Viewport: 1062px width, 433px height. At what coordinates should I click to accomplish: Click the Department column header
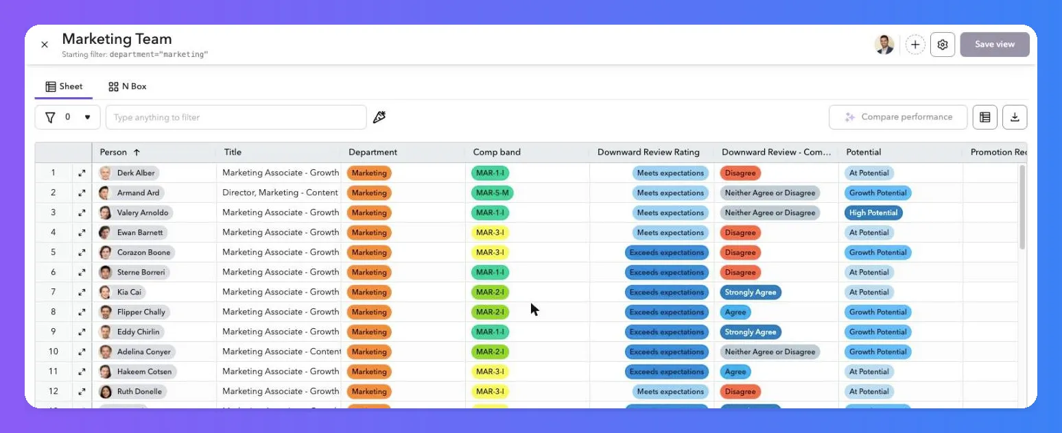(x=403, y=152)
